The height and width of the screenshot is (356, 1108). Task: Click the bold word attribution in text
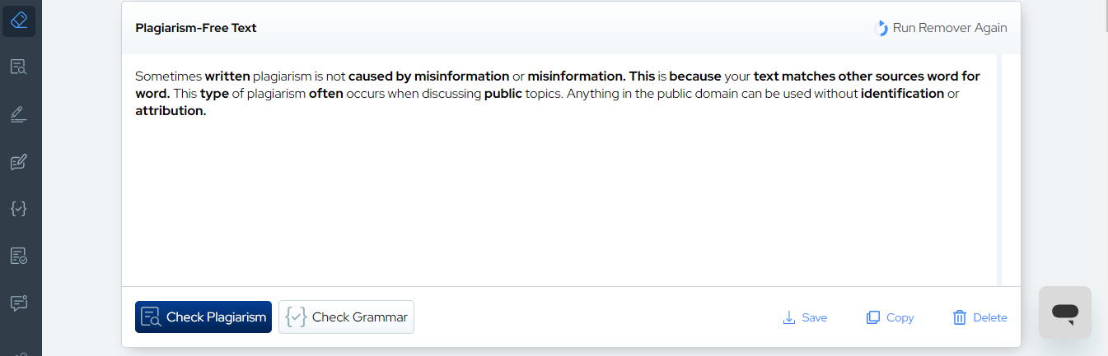171,111
